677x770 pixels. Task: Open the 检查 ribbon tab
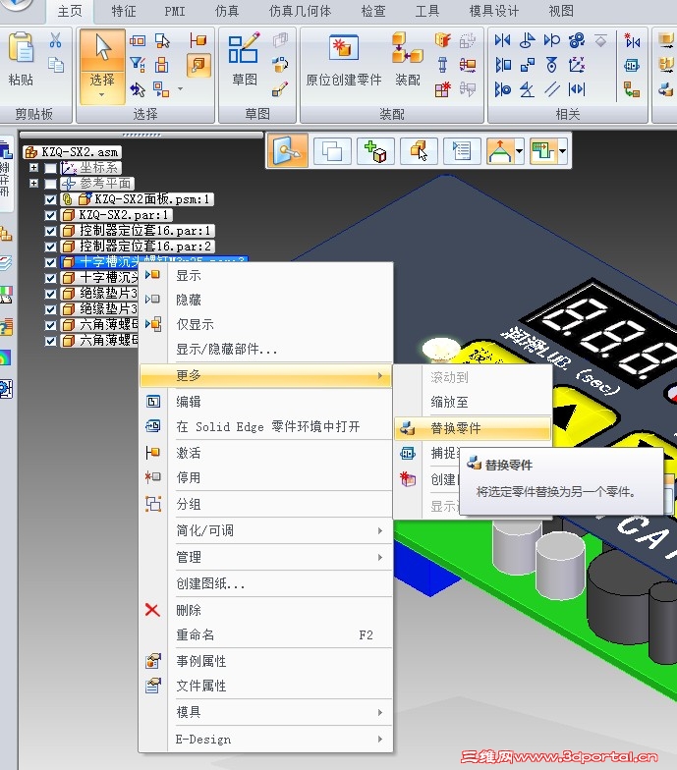coord(373,11)
